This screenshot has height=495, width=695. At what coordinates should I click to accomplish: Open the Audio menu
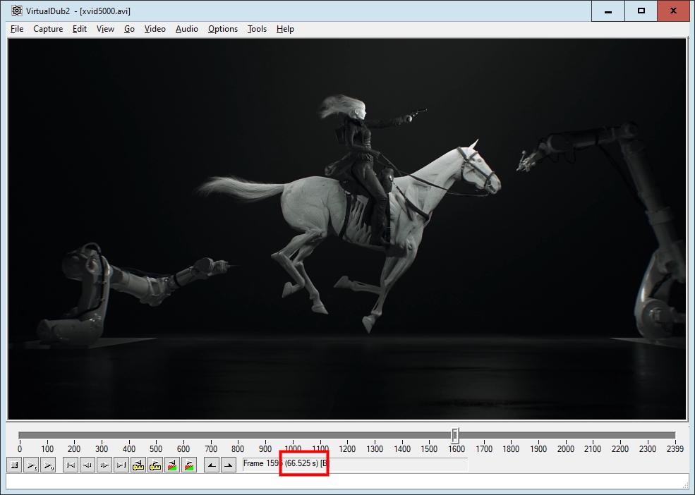[186, 29]
